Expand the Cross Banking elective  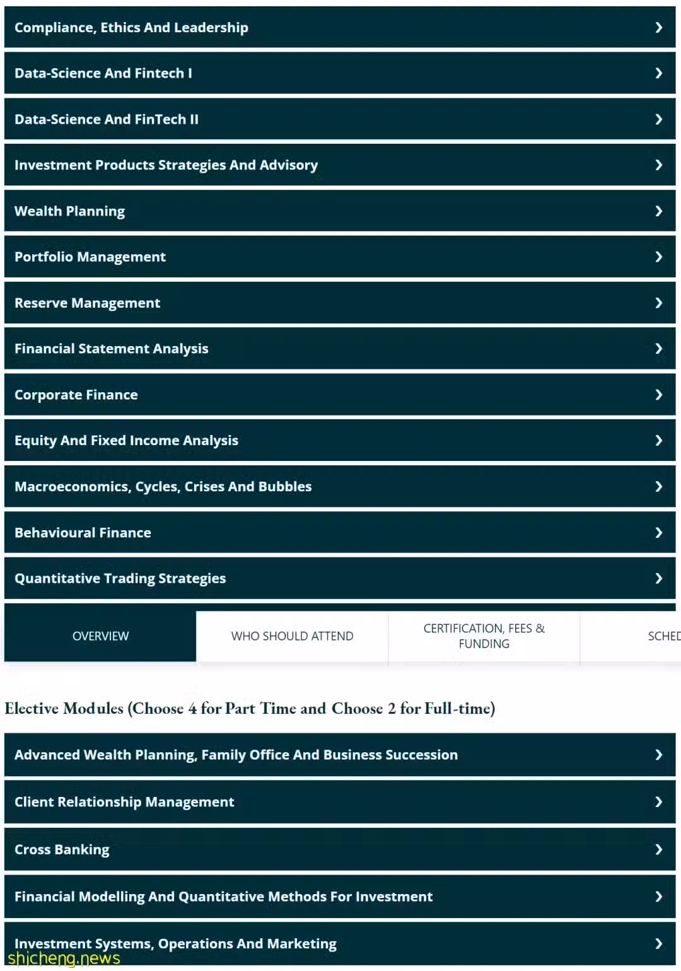tap(340, 849)
